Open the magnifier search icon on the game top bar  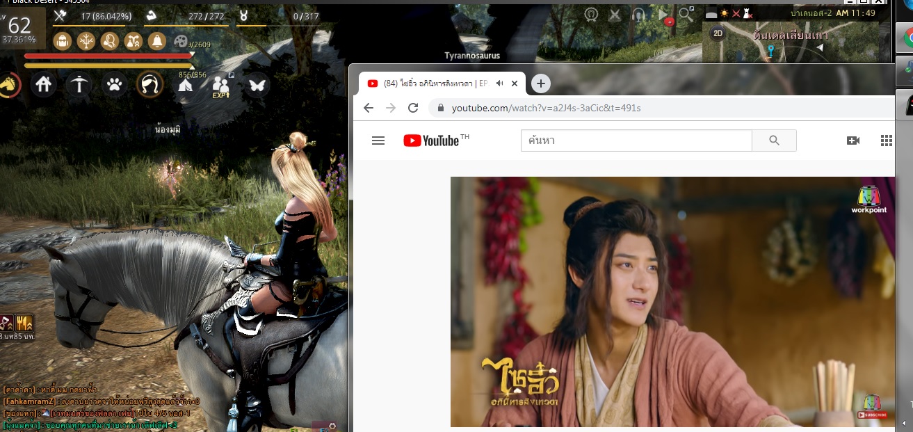[x=686, y=14]
